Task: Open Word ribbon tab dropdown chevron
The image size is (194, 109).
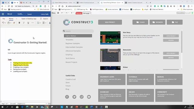Action: tap(16, 19)
